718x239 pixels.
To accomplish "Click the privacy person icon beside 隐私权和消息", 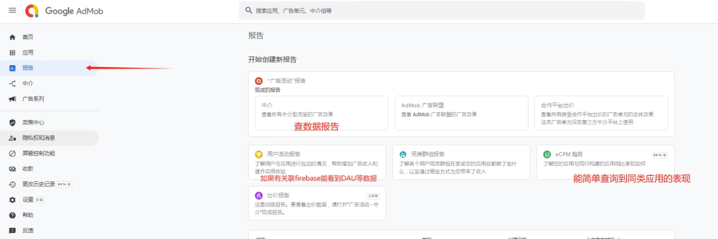I will click(x=13, y=138).
